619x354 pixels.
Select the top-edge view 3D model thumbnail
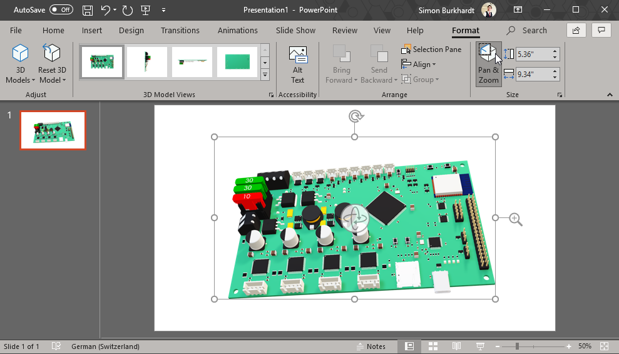[x=192, y=62]
